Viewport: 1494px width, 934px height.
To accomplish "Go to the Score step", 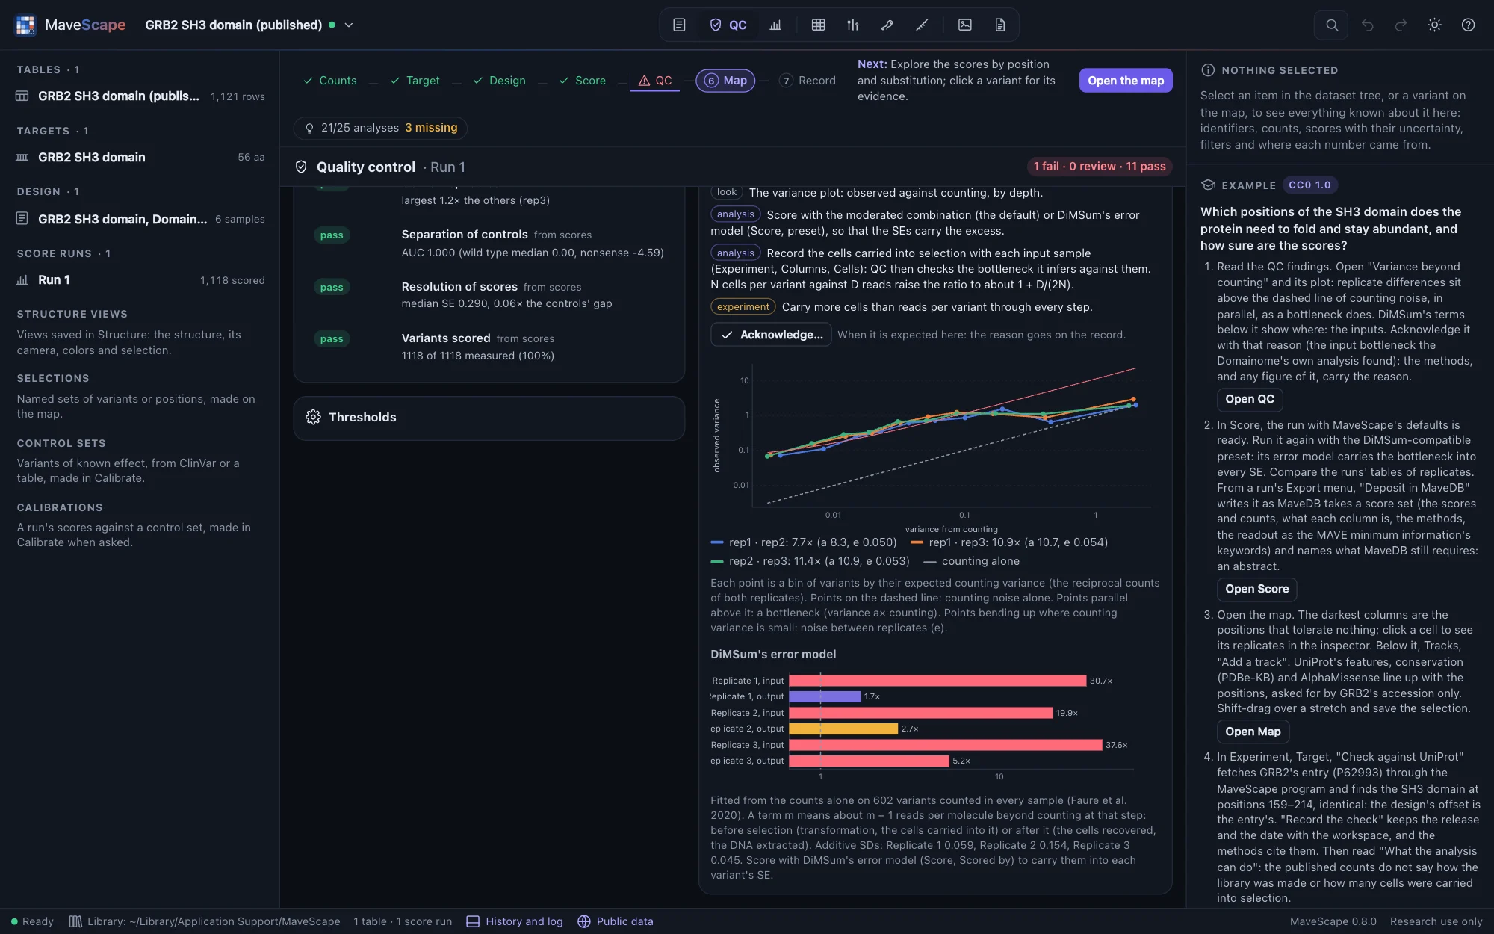I will (x=582, y=81).
